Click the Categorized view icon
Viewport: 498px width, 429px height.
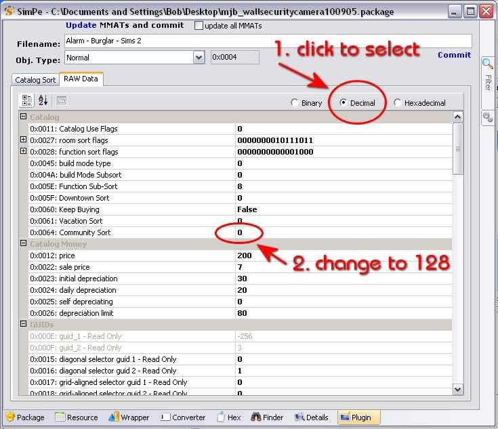coord(27,100)
